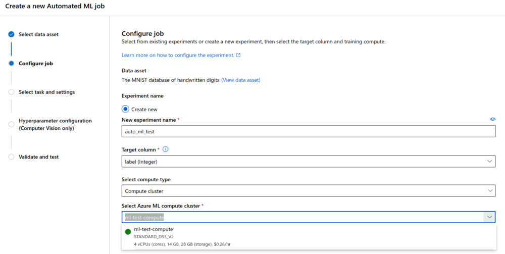Click the eye preview icon above experiment name
The height and width of the screenshot is (254, 505).
[492, 119]
